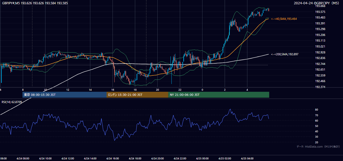343x161 pixels.
Task: Click the 192.744 price axis value
Action: [x=320, y=64]
